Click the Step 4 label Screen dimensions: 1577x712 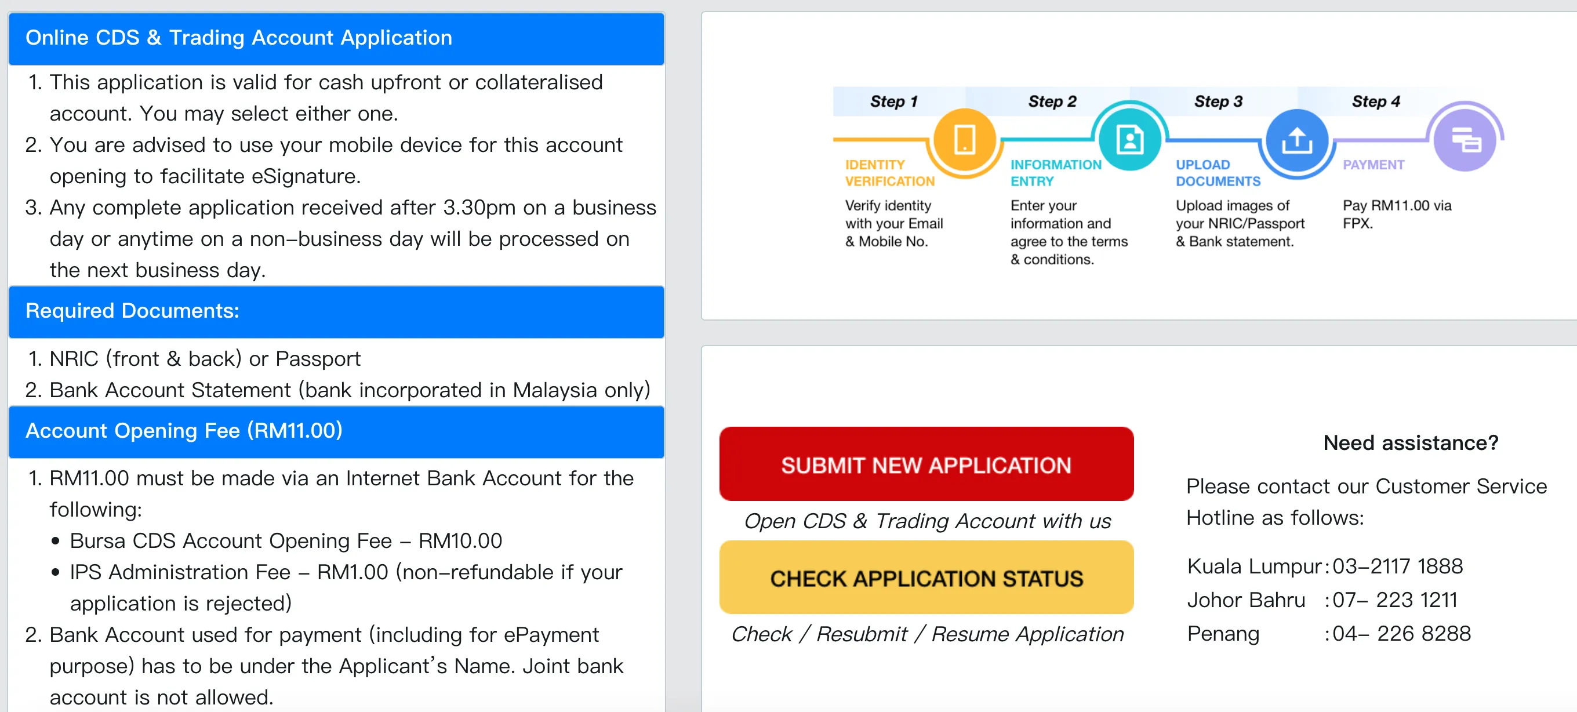1376,101
